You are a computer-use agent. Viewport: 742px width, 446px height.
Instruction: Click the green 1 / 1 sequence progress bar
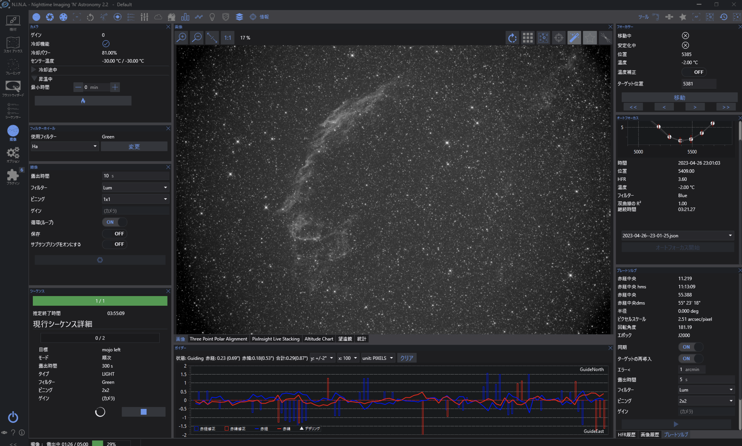pyautogui.click(x=100, y=301)
